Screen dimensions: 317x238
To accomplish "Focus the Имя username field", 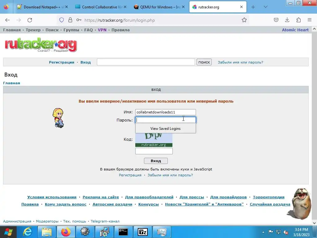I will (165, 112).
